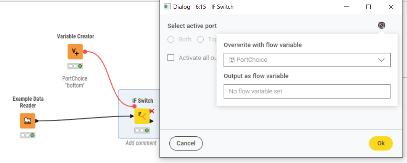This screenshot has width=407, height=163.
Task: Click the IF Switch node icon
Action: click(x=142, y=116)
